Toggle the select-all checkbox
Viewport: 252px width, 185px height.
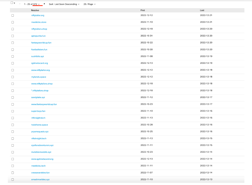12,3
